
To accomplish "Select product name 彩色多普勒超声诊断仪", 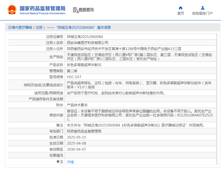I will click(x=84, y=65).
